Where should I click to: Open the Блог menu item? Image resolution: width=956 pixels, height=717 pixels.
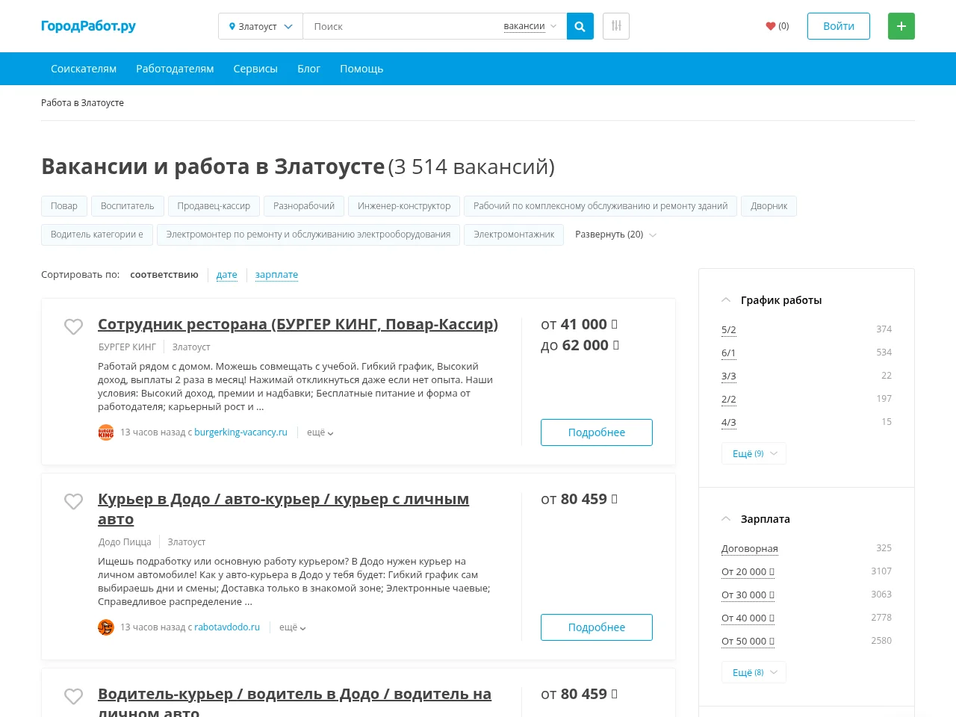point(308,69)
